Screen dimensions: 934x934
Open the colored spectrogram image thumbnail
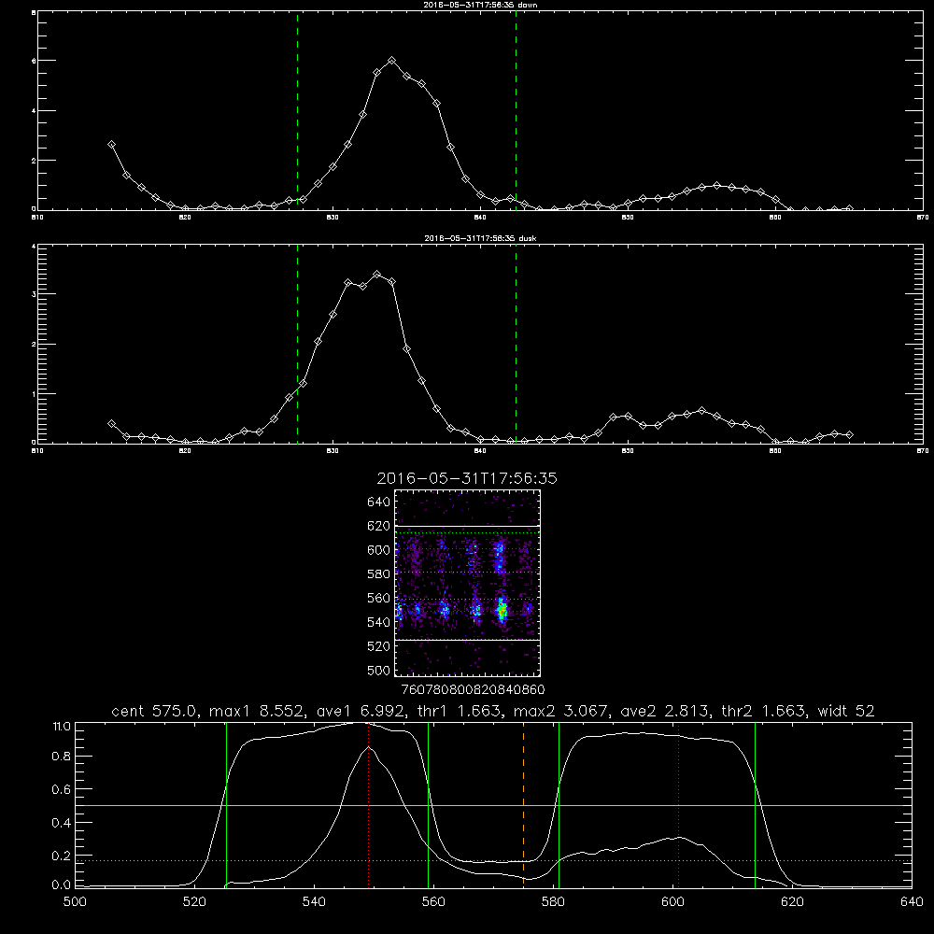click(467, 583)
